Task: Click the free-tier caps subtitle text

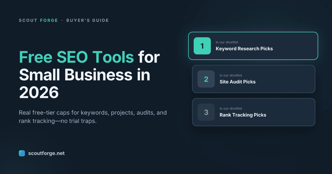Action: pyautogui.click(x=93, y=117)
